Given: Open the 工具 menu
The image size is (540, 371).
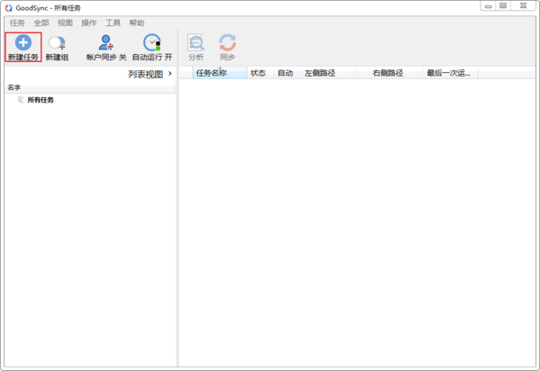Looking at the screenshot, I should [112, 23].
